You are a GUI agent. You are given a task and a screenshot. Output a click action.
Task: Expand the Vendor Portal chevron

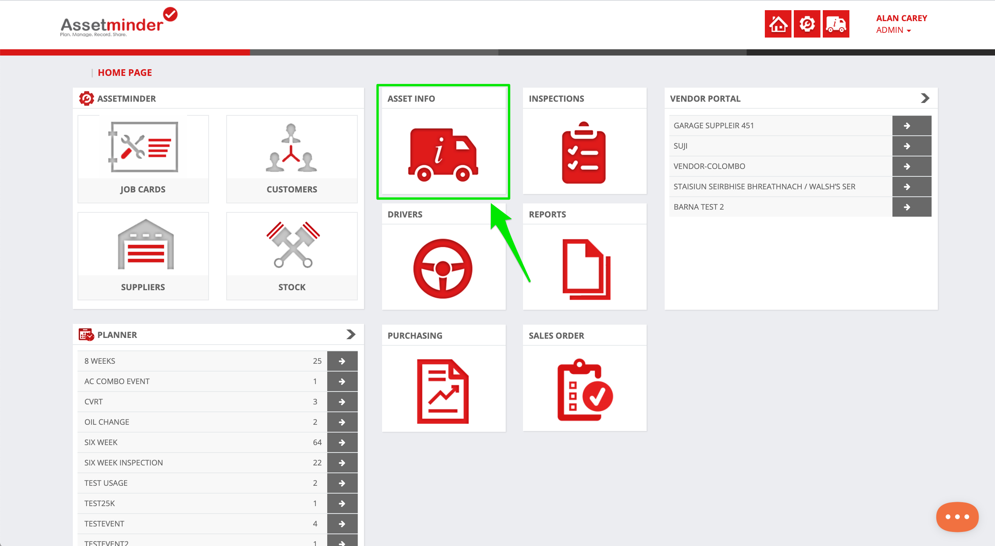tap(925, 98)
